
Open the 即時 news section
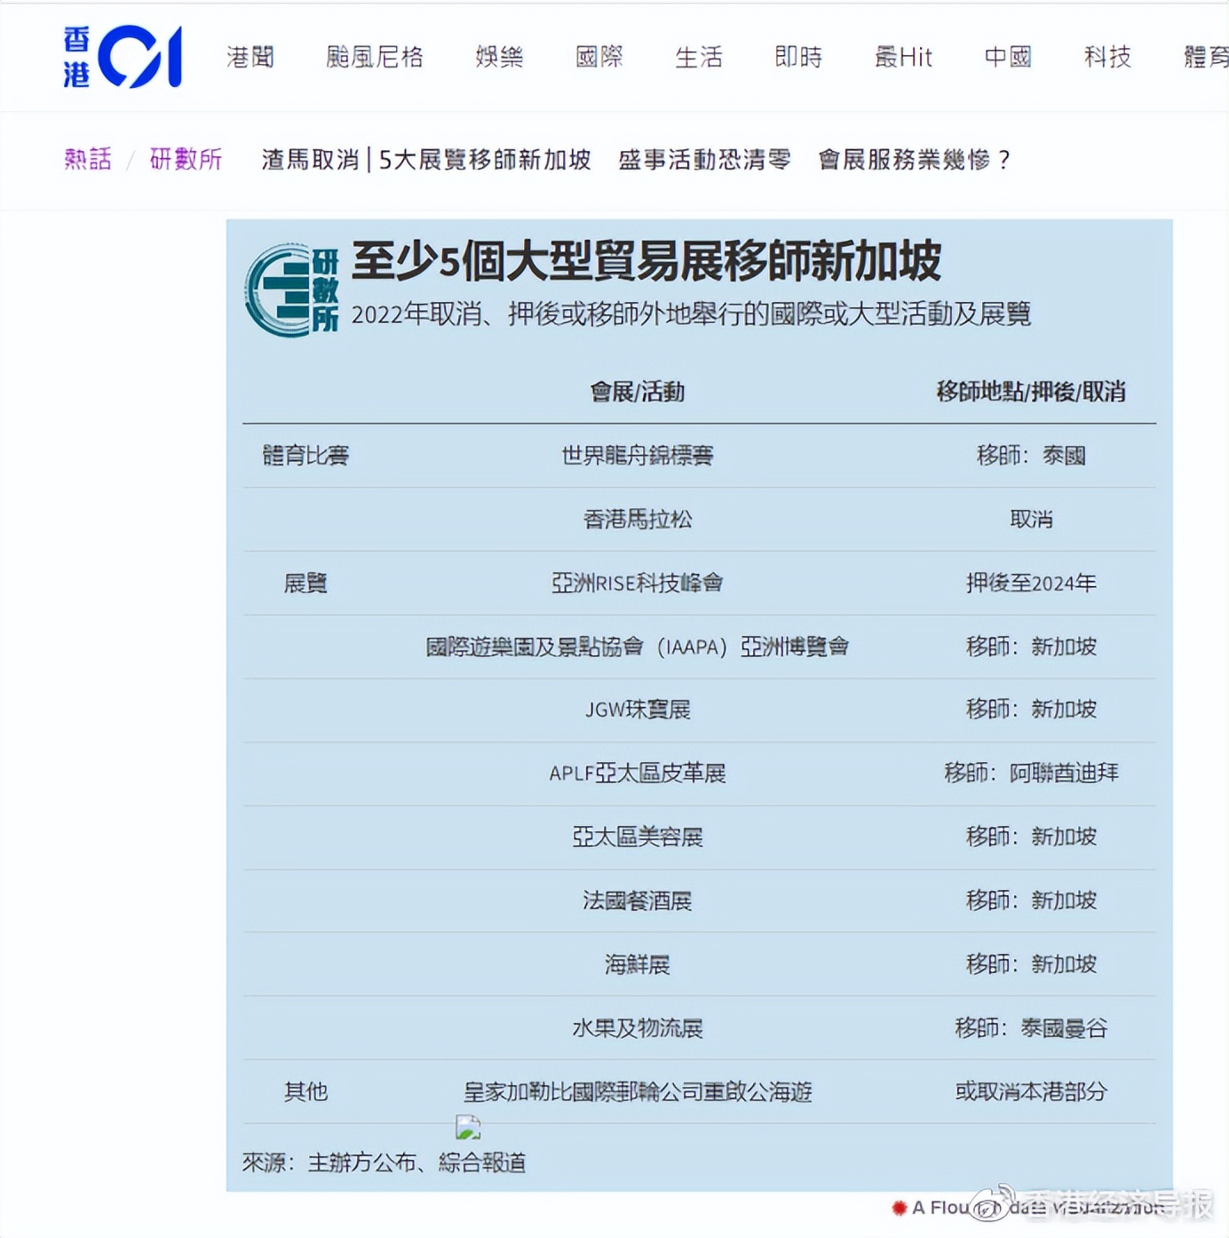pyautogui.click(x=798, y=57)
